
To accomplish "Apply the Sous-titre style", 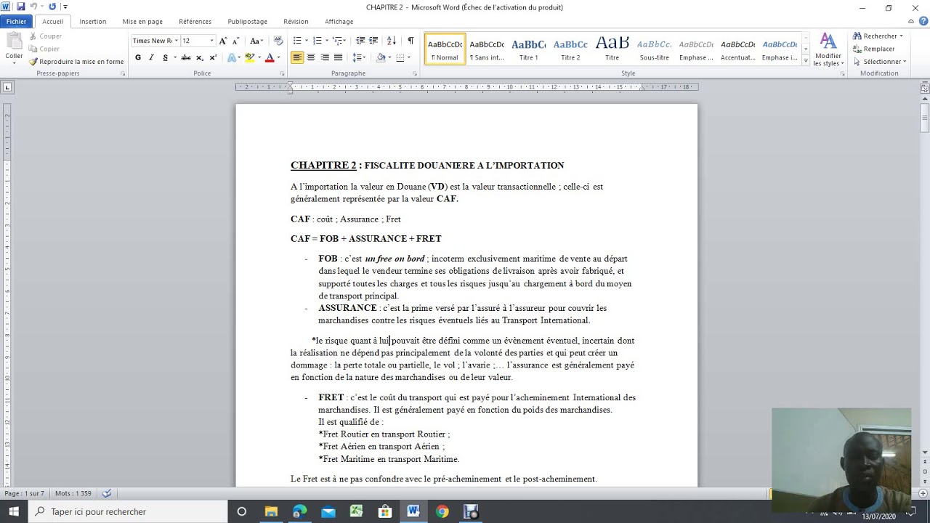I will (654, 49).
